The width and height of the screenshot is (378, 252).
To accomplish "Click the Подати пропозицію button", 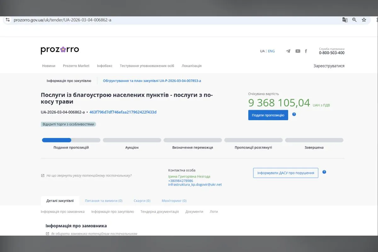I will coord(268,115).
